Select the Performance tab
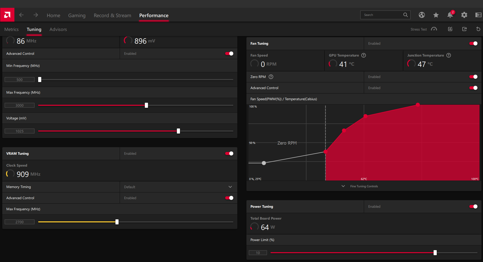 pyautogui.click(x=154, y=15)
